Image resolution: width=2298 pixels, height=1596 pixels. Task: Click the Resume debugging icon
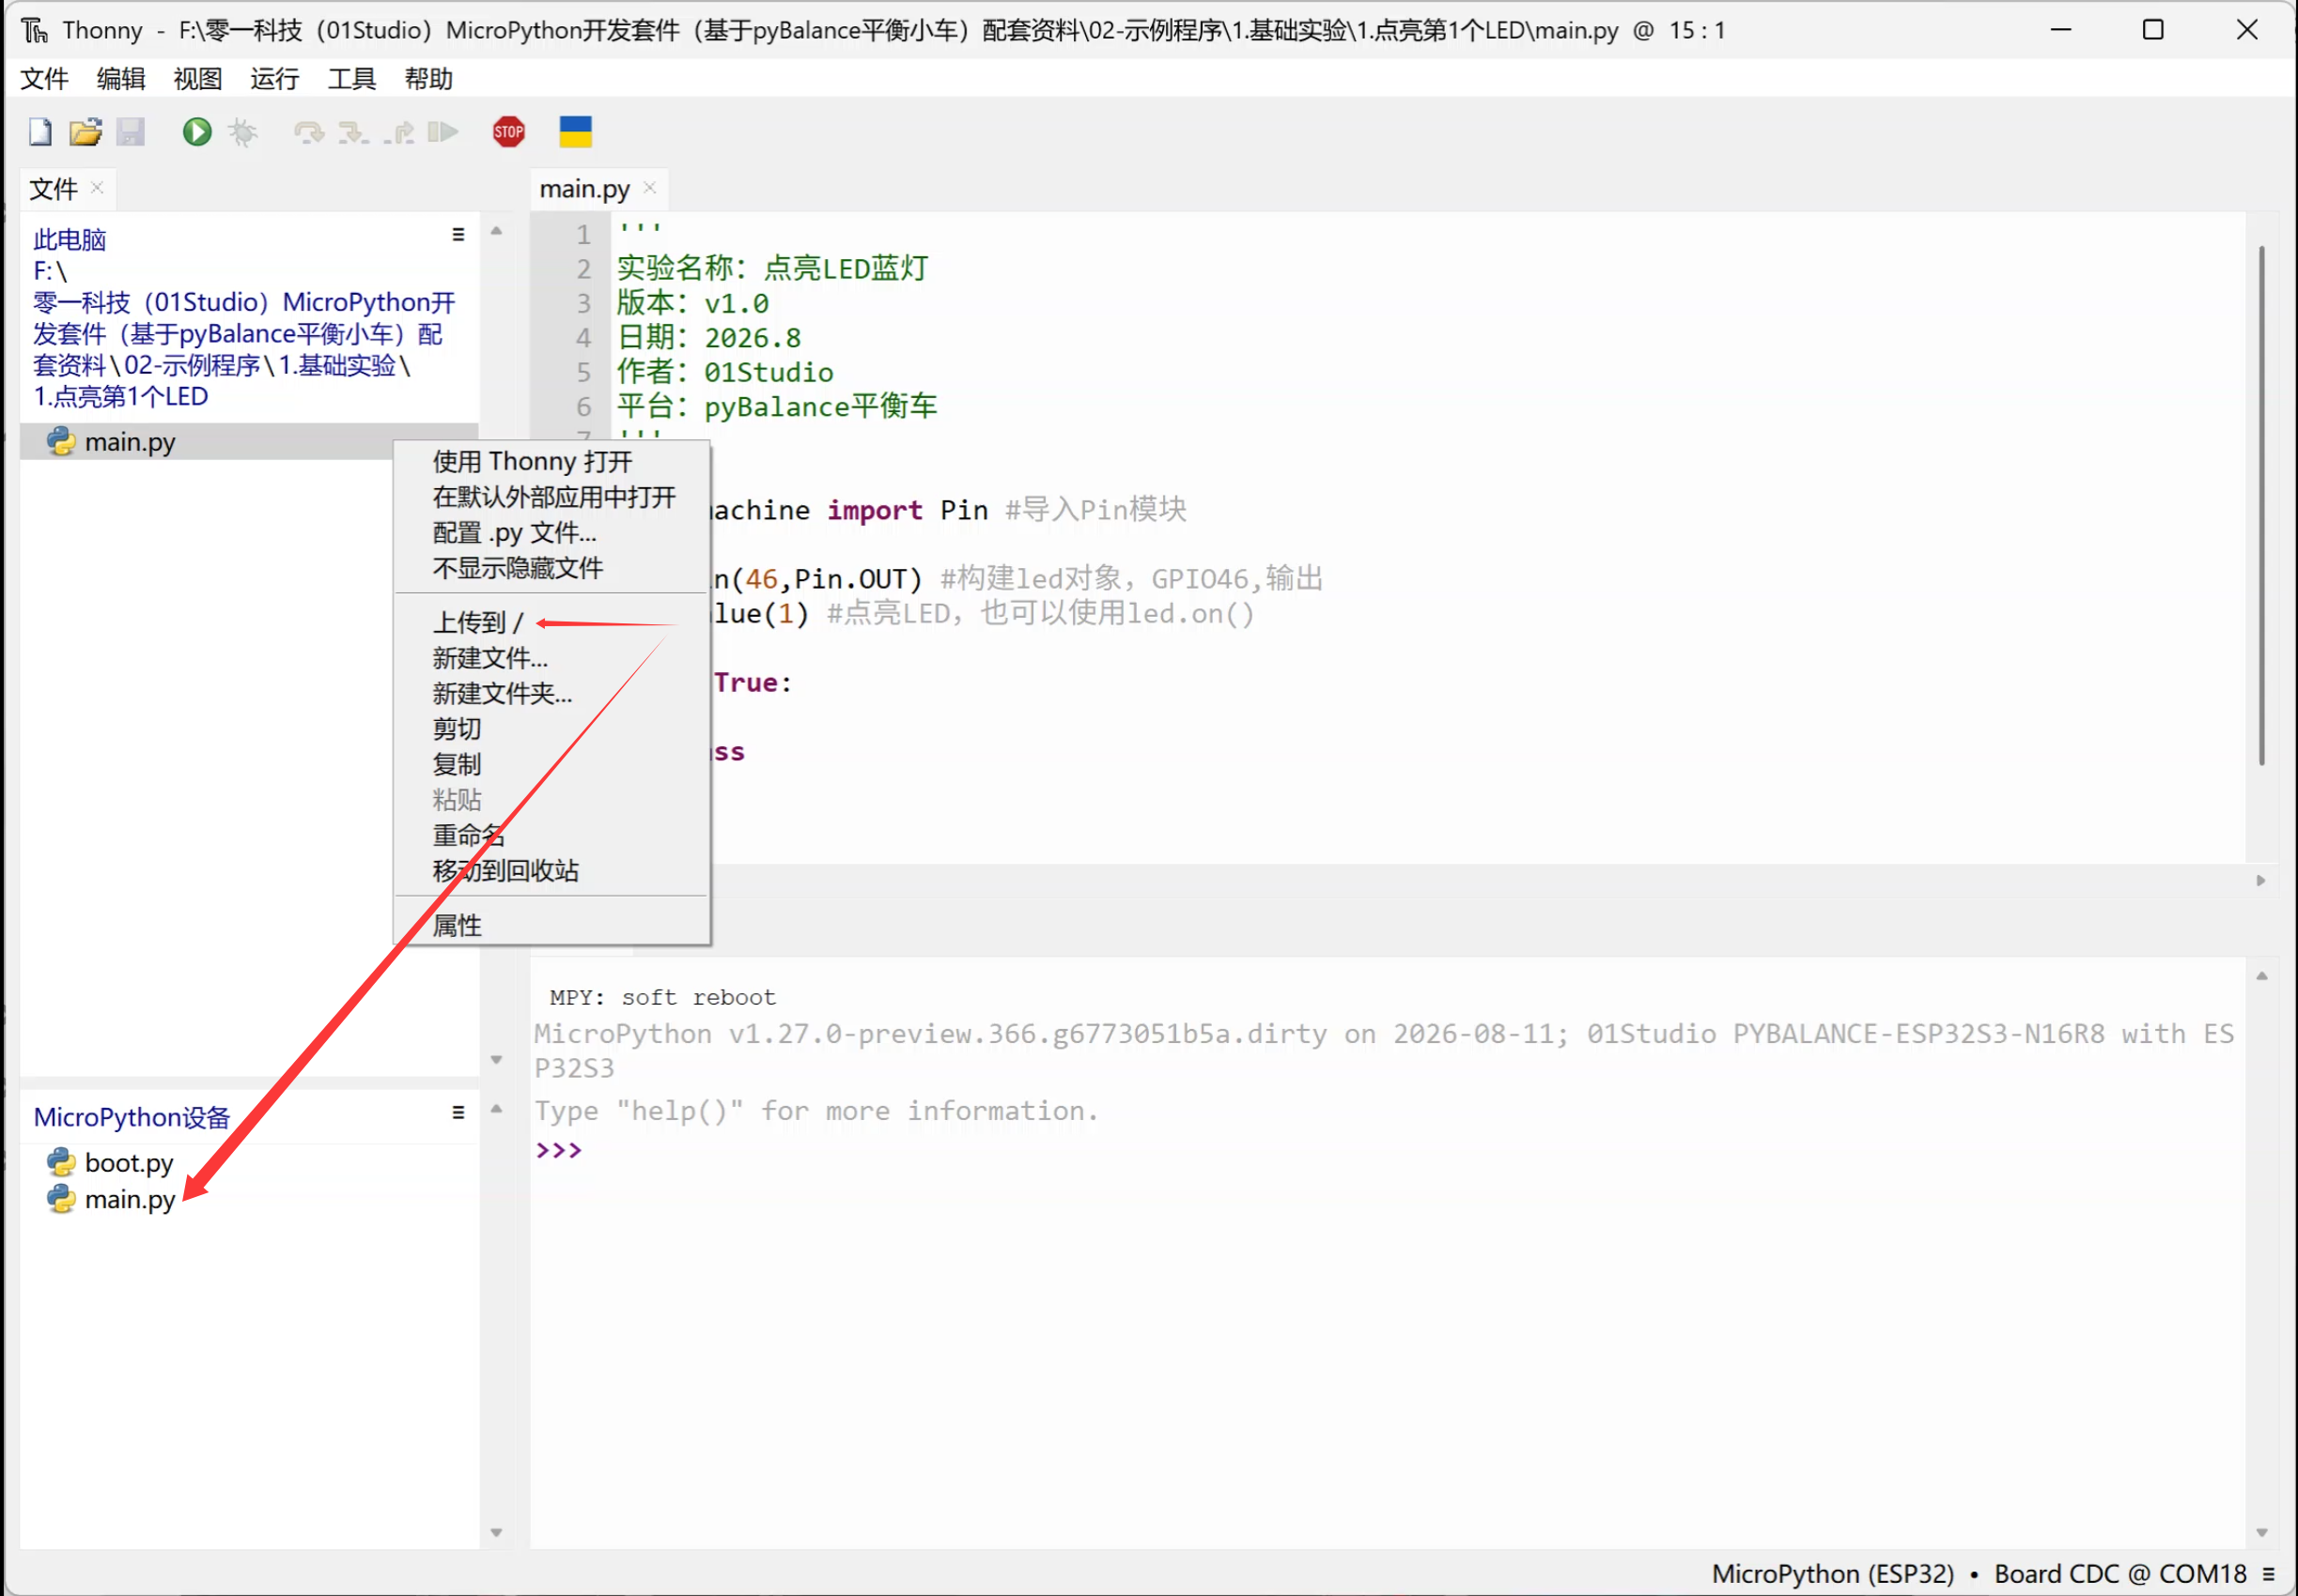(x=443, y=132)
